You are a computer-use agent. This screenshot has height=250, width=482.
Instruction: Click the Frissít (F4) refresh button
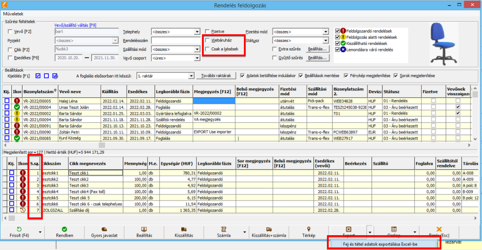click(19, 232)
